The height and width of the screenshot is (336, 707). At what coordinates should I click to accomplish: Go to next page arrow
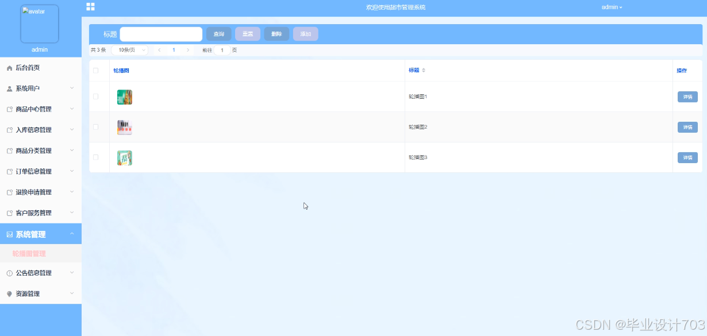coord(188,50)
